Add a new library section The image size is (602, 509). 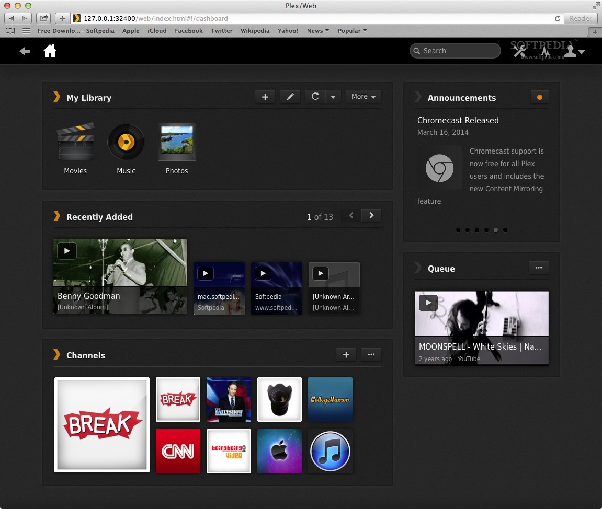point(265,97)
